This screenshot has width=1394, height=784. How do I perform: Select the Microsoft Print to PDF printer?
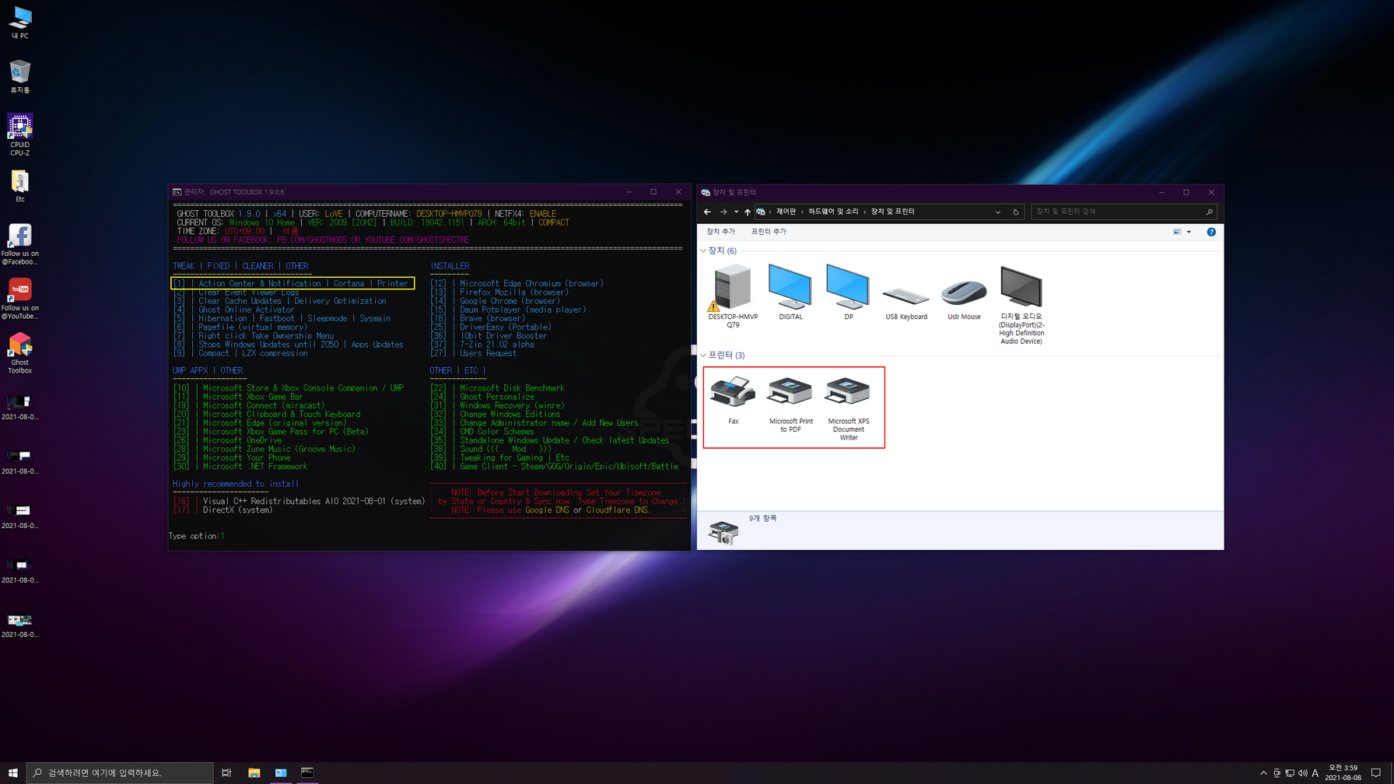click(790, 404)
